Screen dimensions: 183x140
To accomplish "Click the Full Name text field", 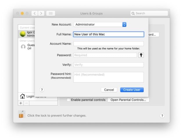I will point(109,34).
